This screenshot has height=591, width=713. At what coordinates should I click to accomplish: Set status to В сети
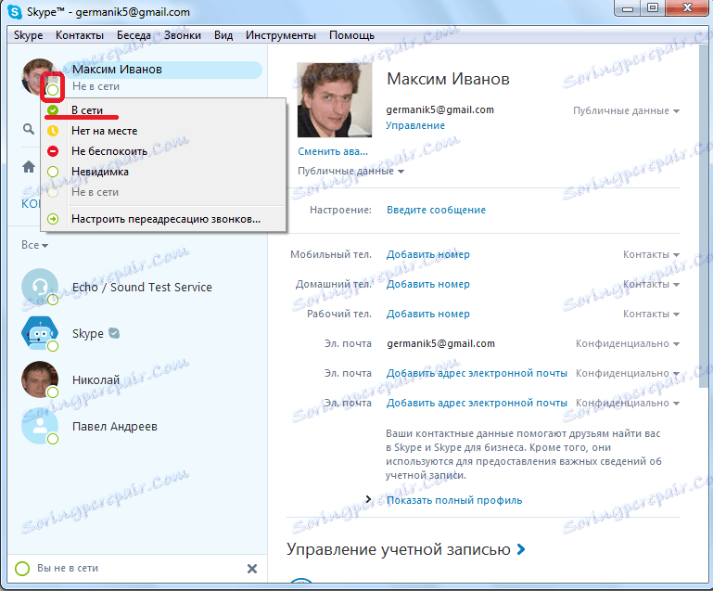point(163,110)
